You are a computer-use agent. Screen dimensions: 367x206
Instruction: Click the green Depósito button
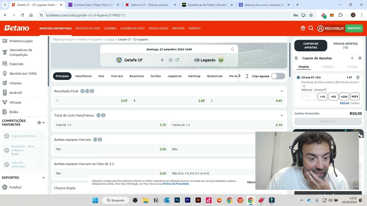click(x=354, y=28)
